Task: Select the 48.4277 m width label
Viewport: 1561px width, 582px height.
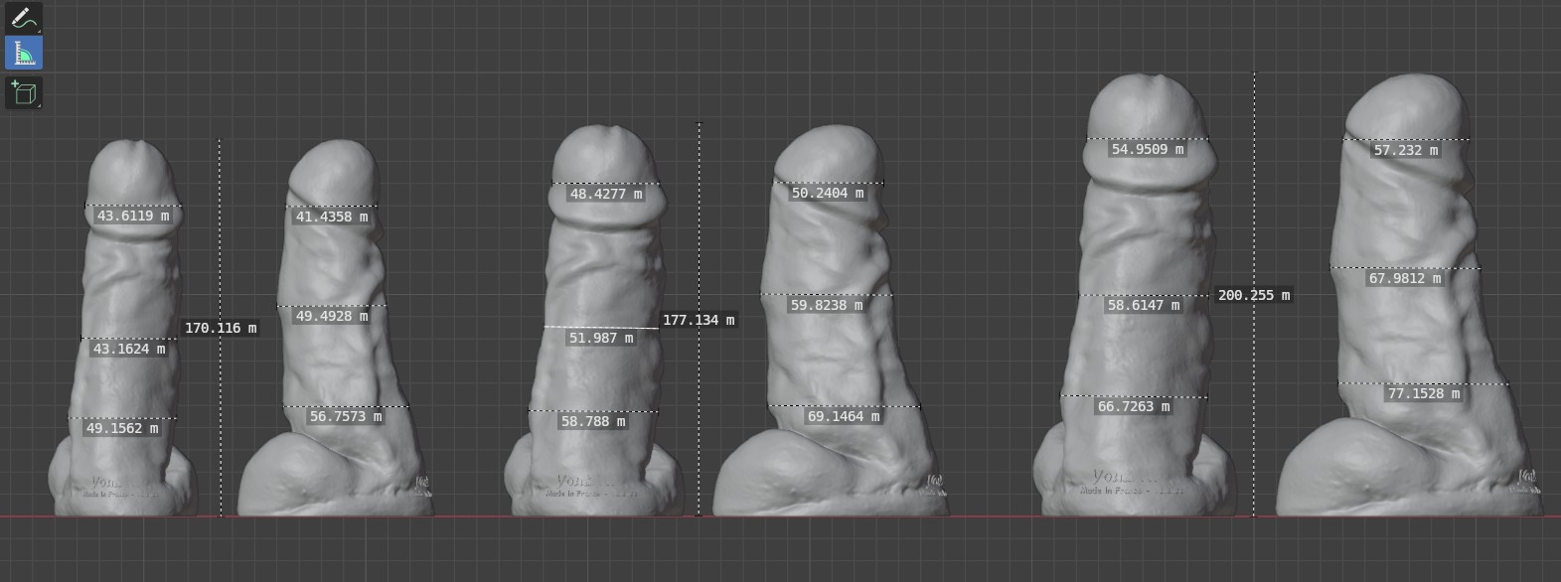Action: (605, 194)
